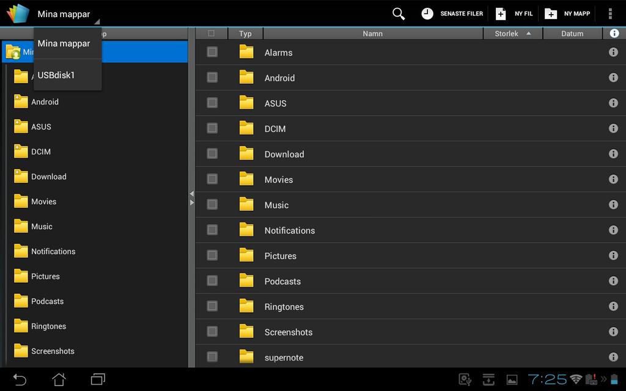Check the Android folder checkbox
The width and height of the screenshot is (626, 391).
click(x=212, y=78)
